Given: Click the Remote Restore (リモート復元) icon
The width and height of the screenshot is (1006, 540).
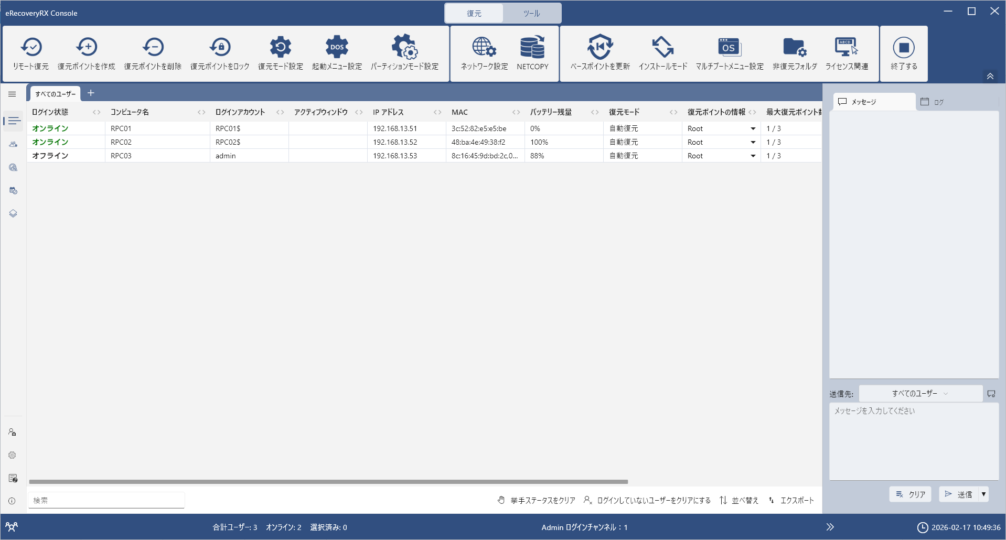Looking at the screenshot, I should pyautogui.click(x=31, y=48).
